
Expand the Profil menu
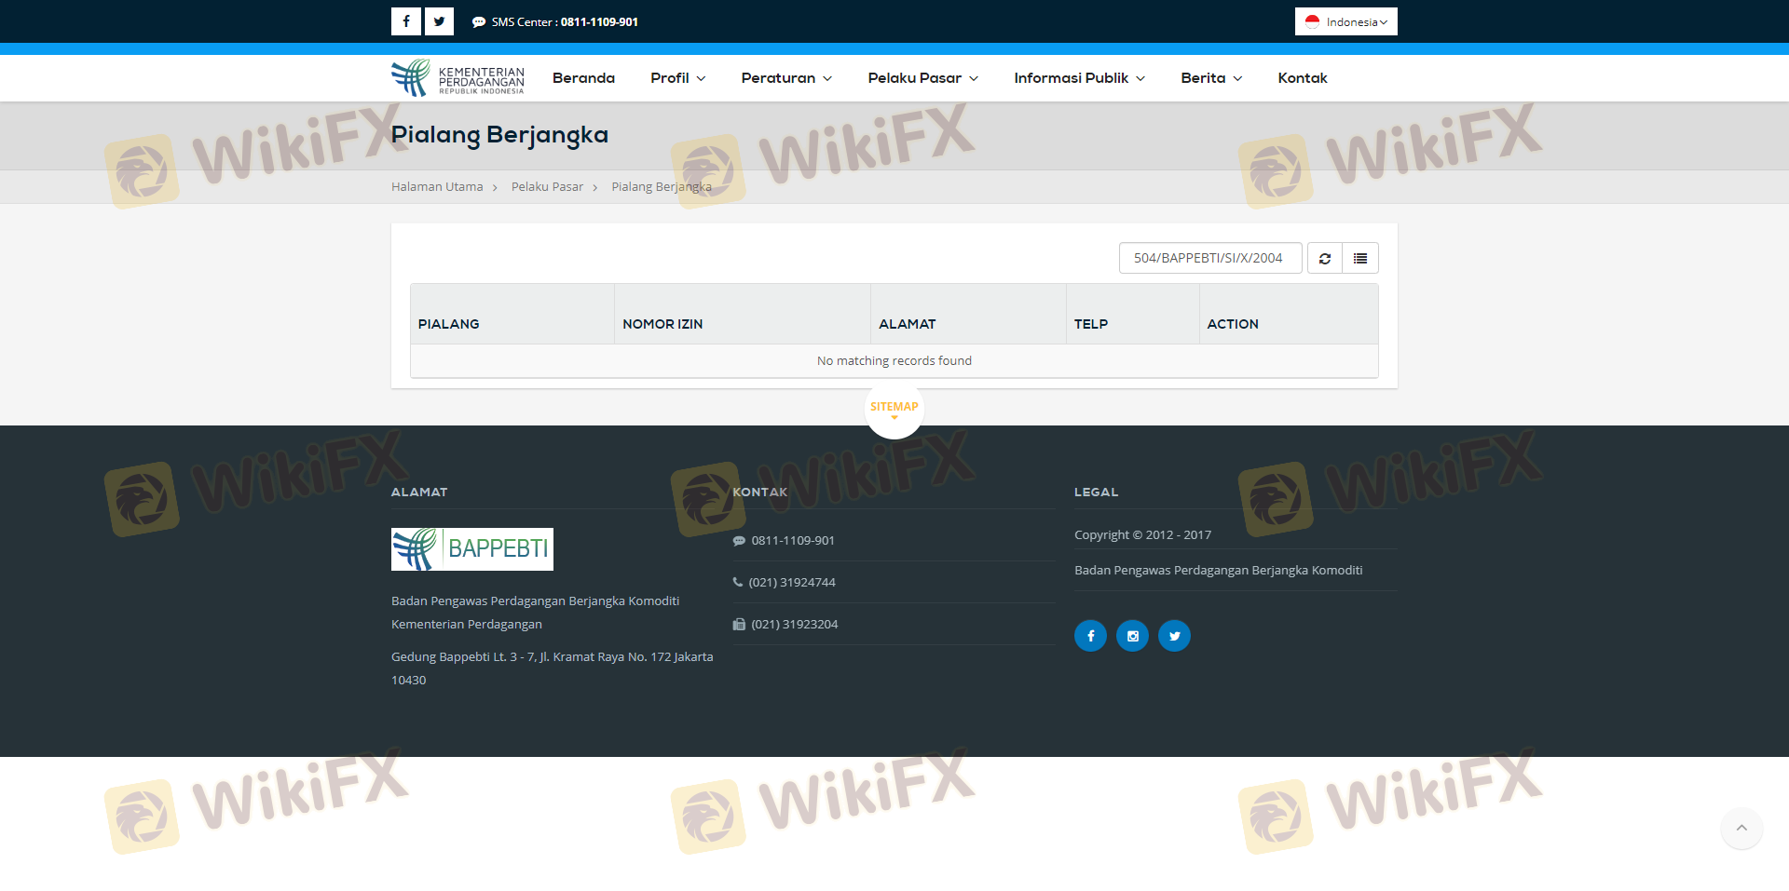pyautogui.click(x=677, y=78)
